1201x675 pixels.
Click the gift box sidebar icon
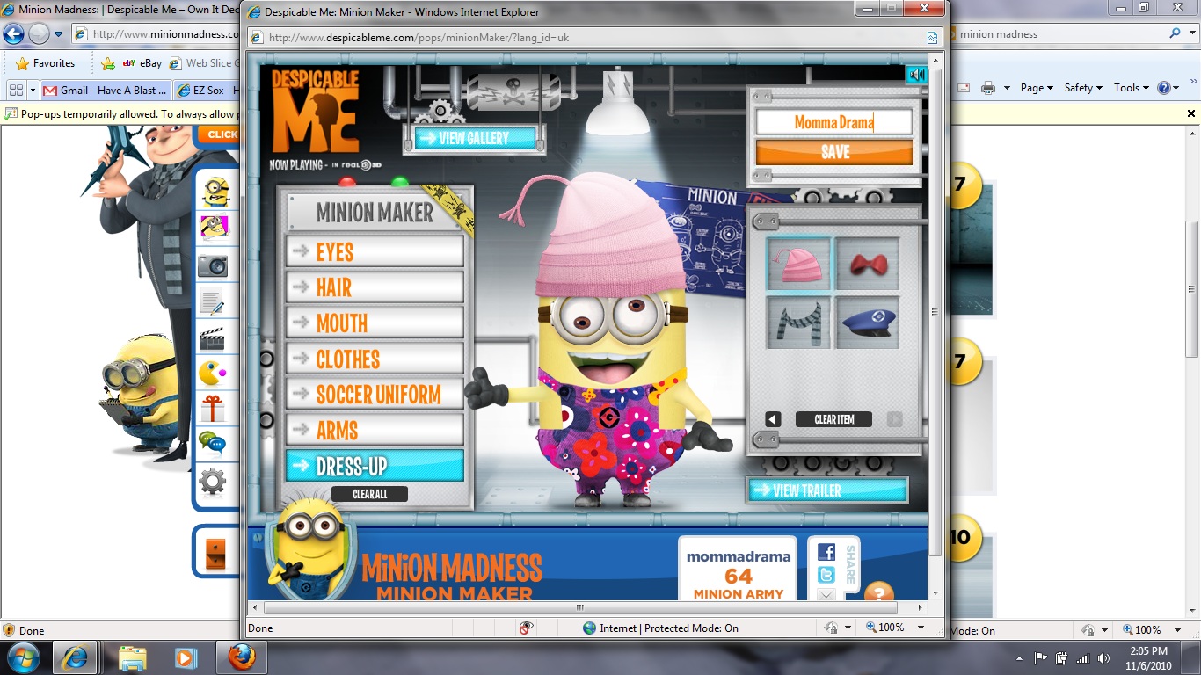[x=213, y=409]
